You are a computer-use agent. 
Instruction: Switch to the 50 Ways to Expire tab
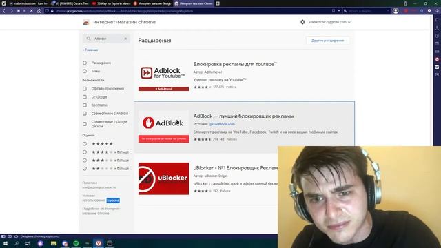[x=111, y=3]
